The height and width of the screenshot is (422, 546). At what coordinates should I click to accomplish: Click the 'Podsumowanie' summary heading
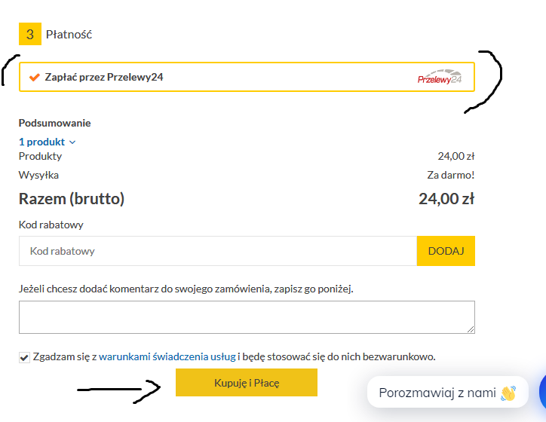coord(54,123)
